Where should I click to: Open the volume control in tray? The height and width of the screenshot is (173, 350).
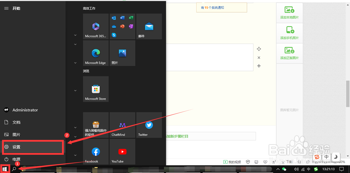(x=296, y=169)
